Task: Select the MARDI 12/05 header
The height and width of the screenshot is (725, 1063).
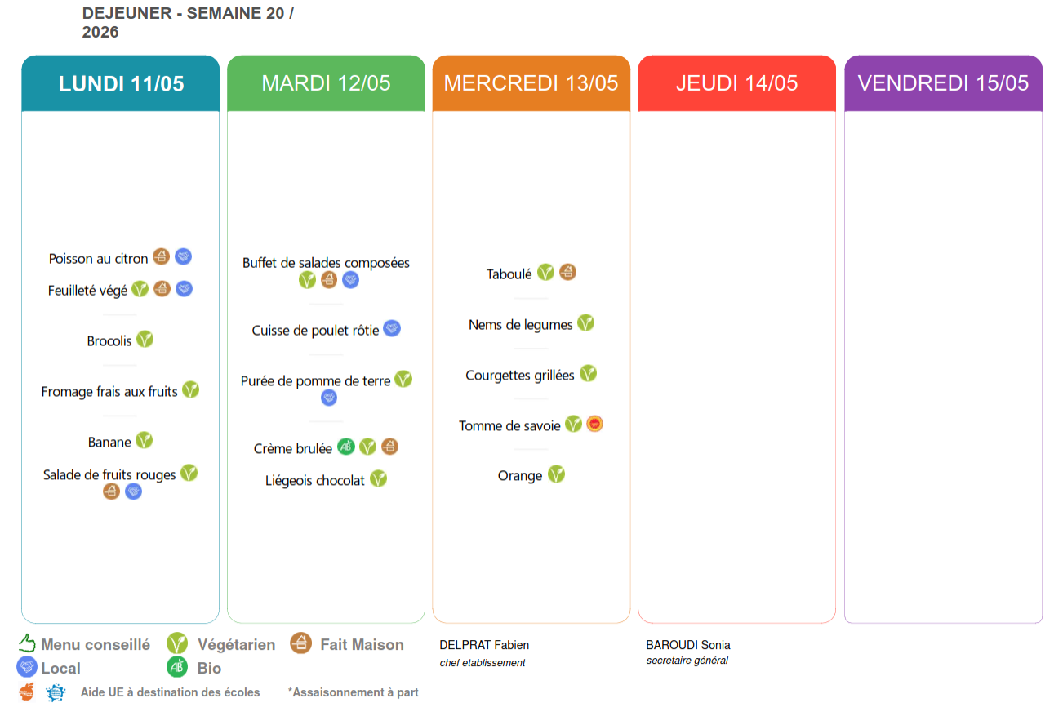Action: coord(327,83)
